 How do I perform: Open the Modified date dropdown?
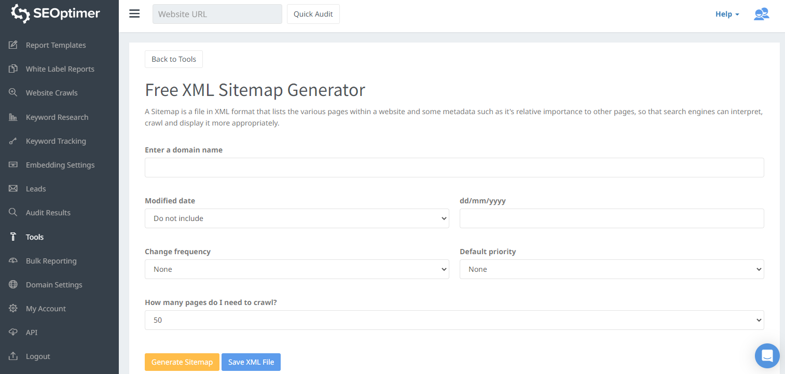pos(297,218)
